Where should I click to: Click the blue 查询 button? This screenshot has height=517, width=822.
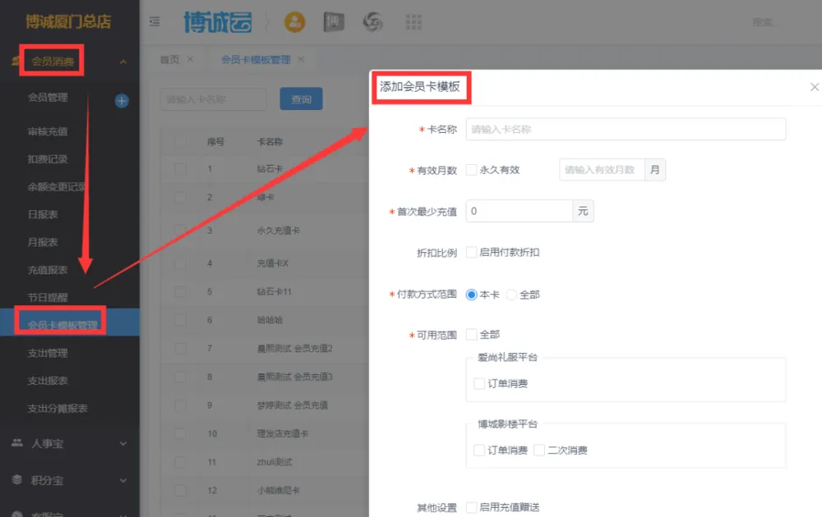301,99
